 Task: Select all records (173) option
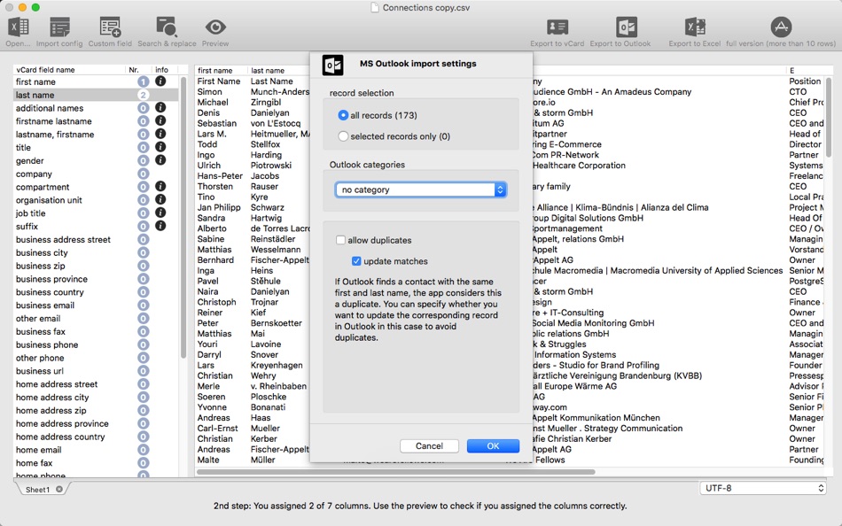point(343,115)
